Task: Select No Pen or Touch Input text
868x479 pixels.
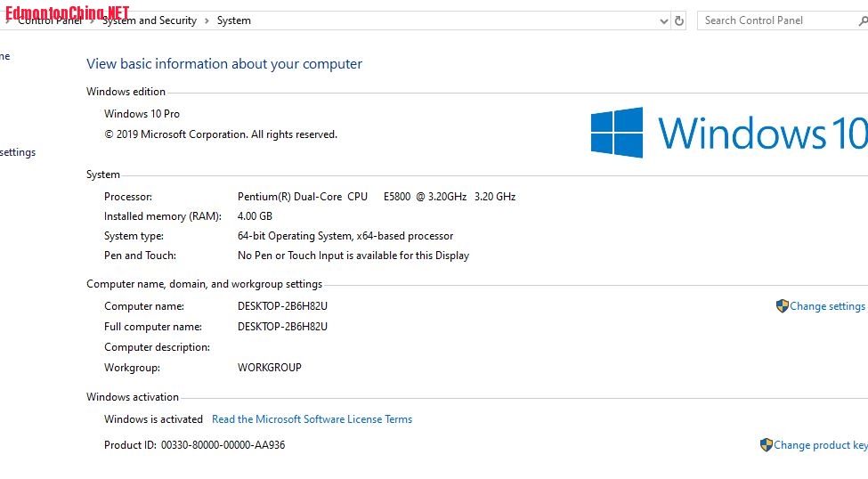Action: (353, 256)
